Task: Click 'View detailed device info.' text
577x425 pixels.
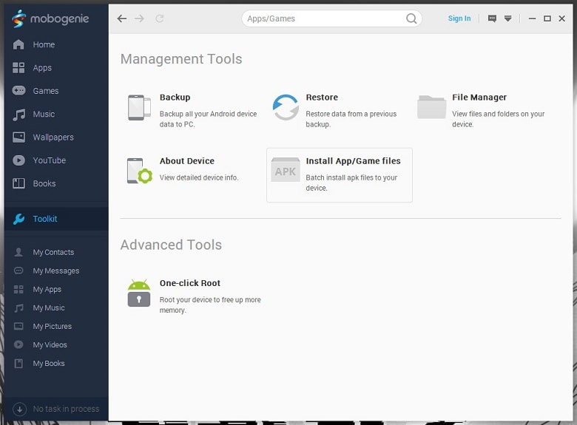Action: [x=199, y=177]
